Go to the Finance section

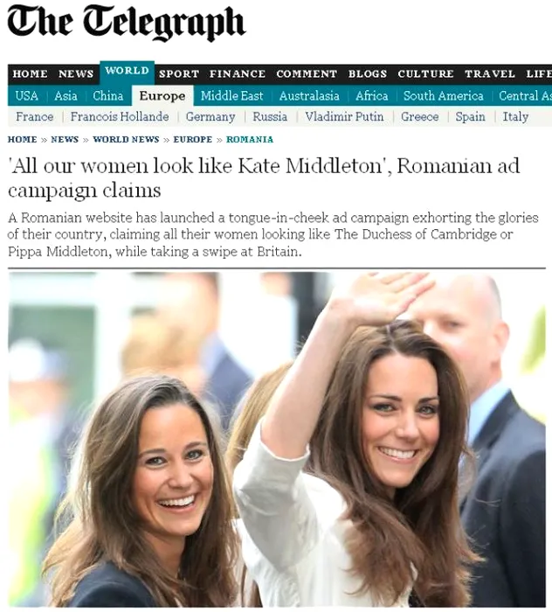click(238, 73)
